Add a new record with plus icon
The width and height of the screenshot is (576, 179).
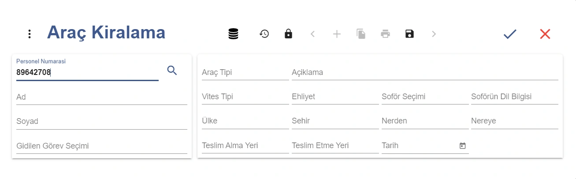tap(337, 34)
